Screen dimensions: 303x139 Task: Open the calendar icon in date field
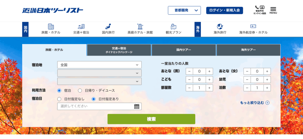tap(137, 106)
